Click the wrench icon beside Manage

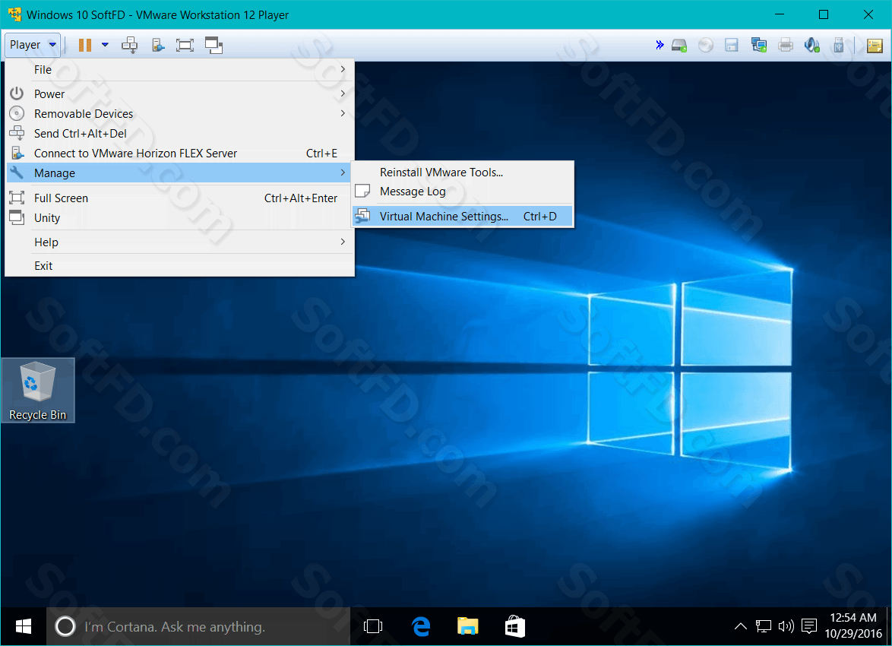coord(17,173)
